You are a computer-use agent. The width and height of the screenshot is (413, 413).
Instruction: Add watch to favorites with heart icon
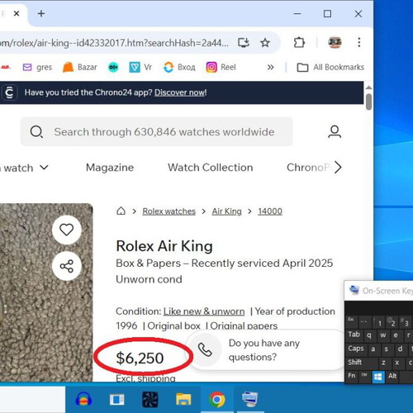tap(67, 230)
